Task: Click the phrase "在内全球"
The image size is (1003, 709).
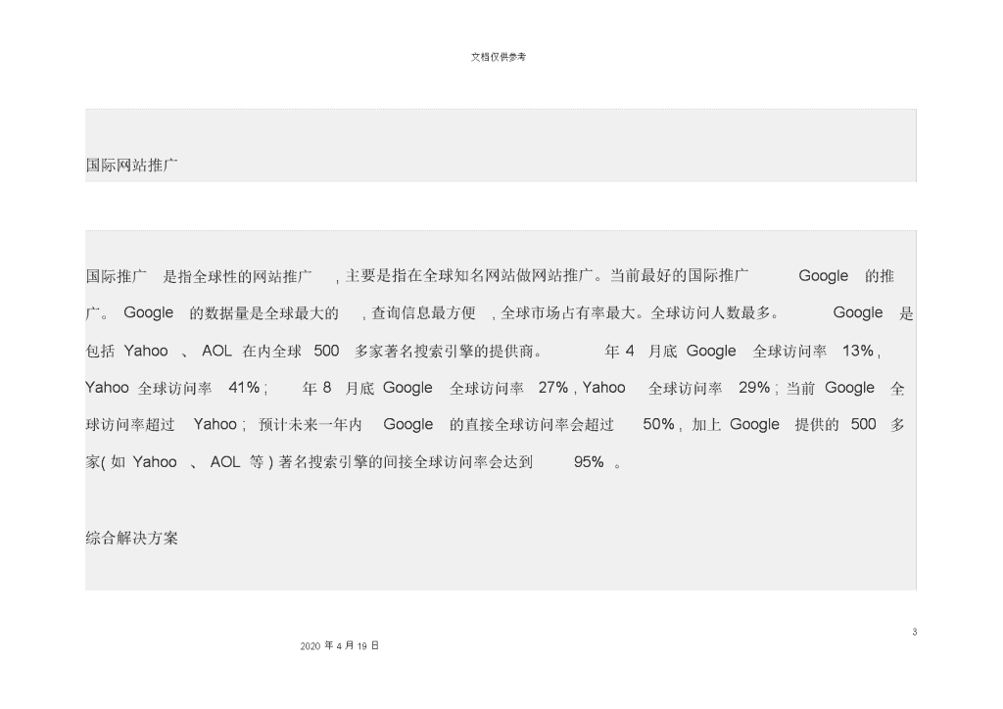Action: tap(272, 351)
